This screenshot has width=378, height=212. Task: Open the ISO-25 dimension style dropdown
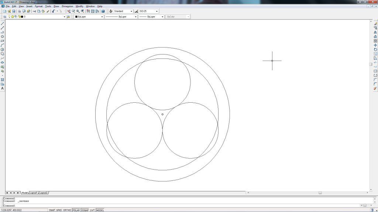tap(157, 11)
